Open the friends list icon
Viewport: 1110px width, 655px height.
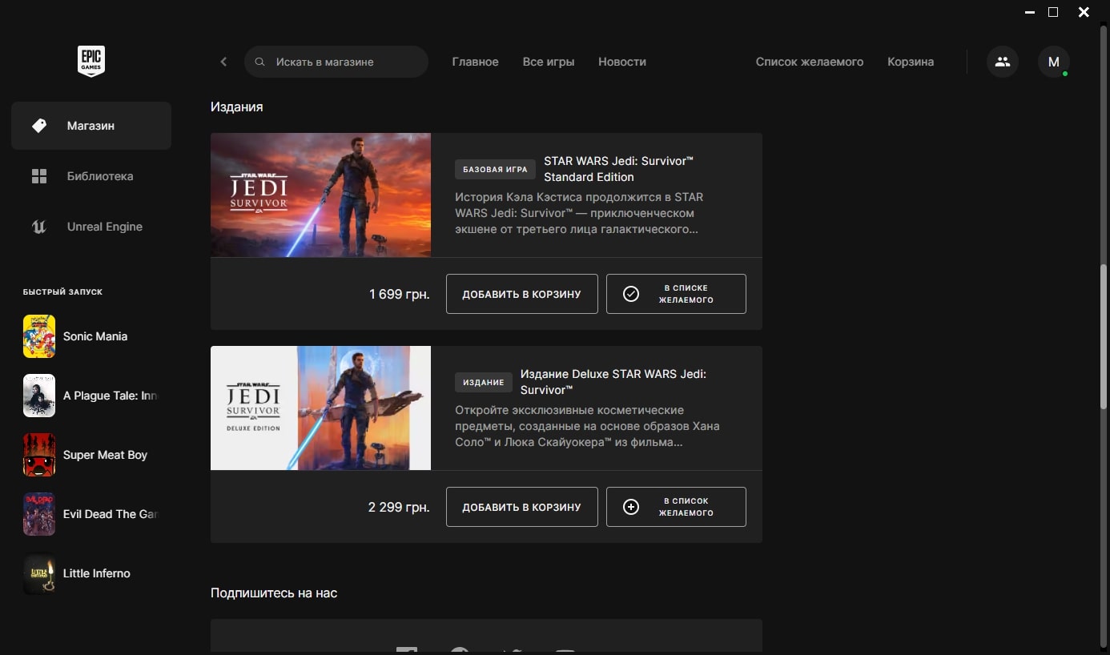point(1003,62)
